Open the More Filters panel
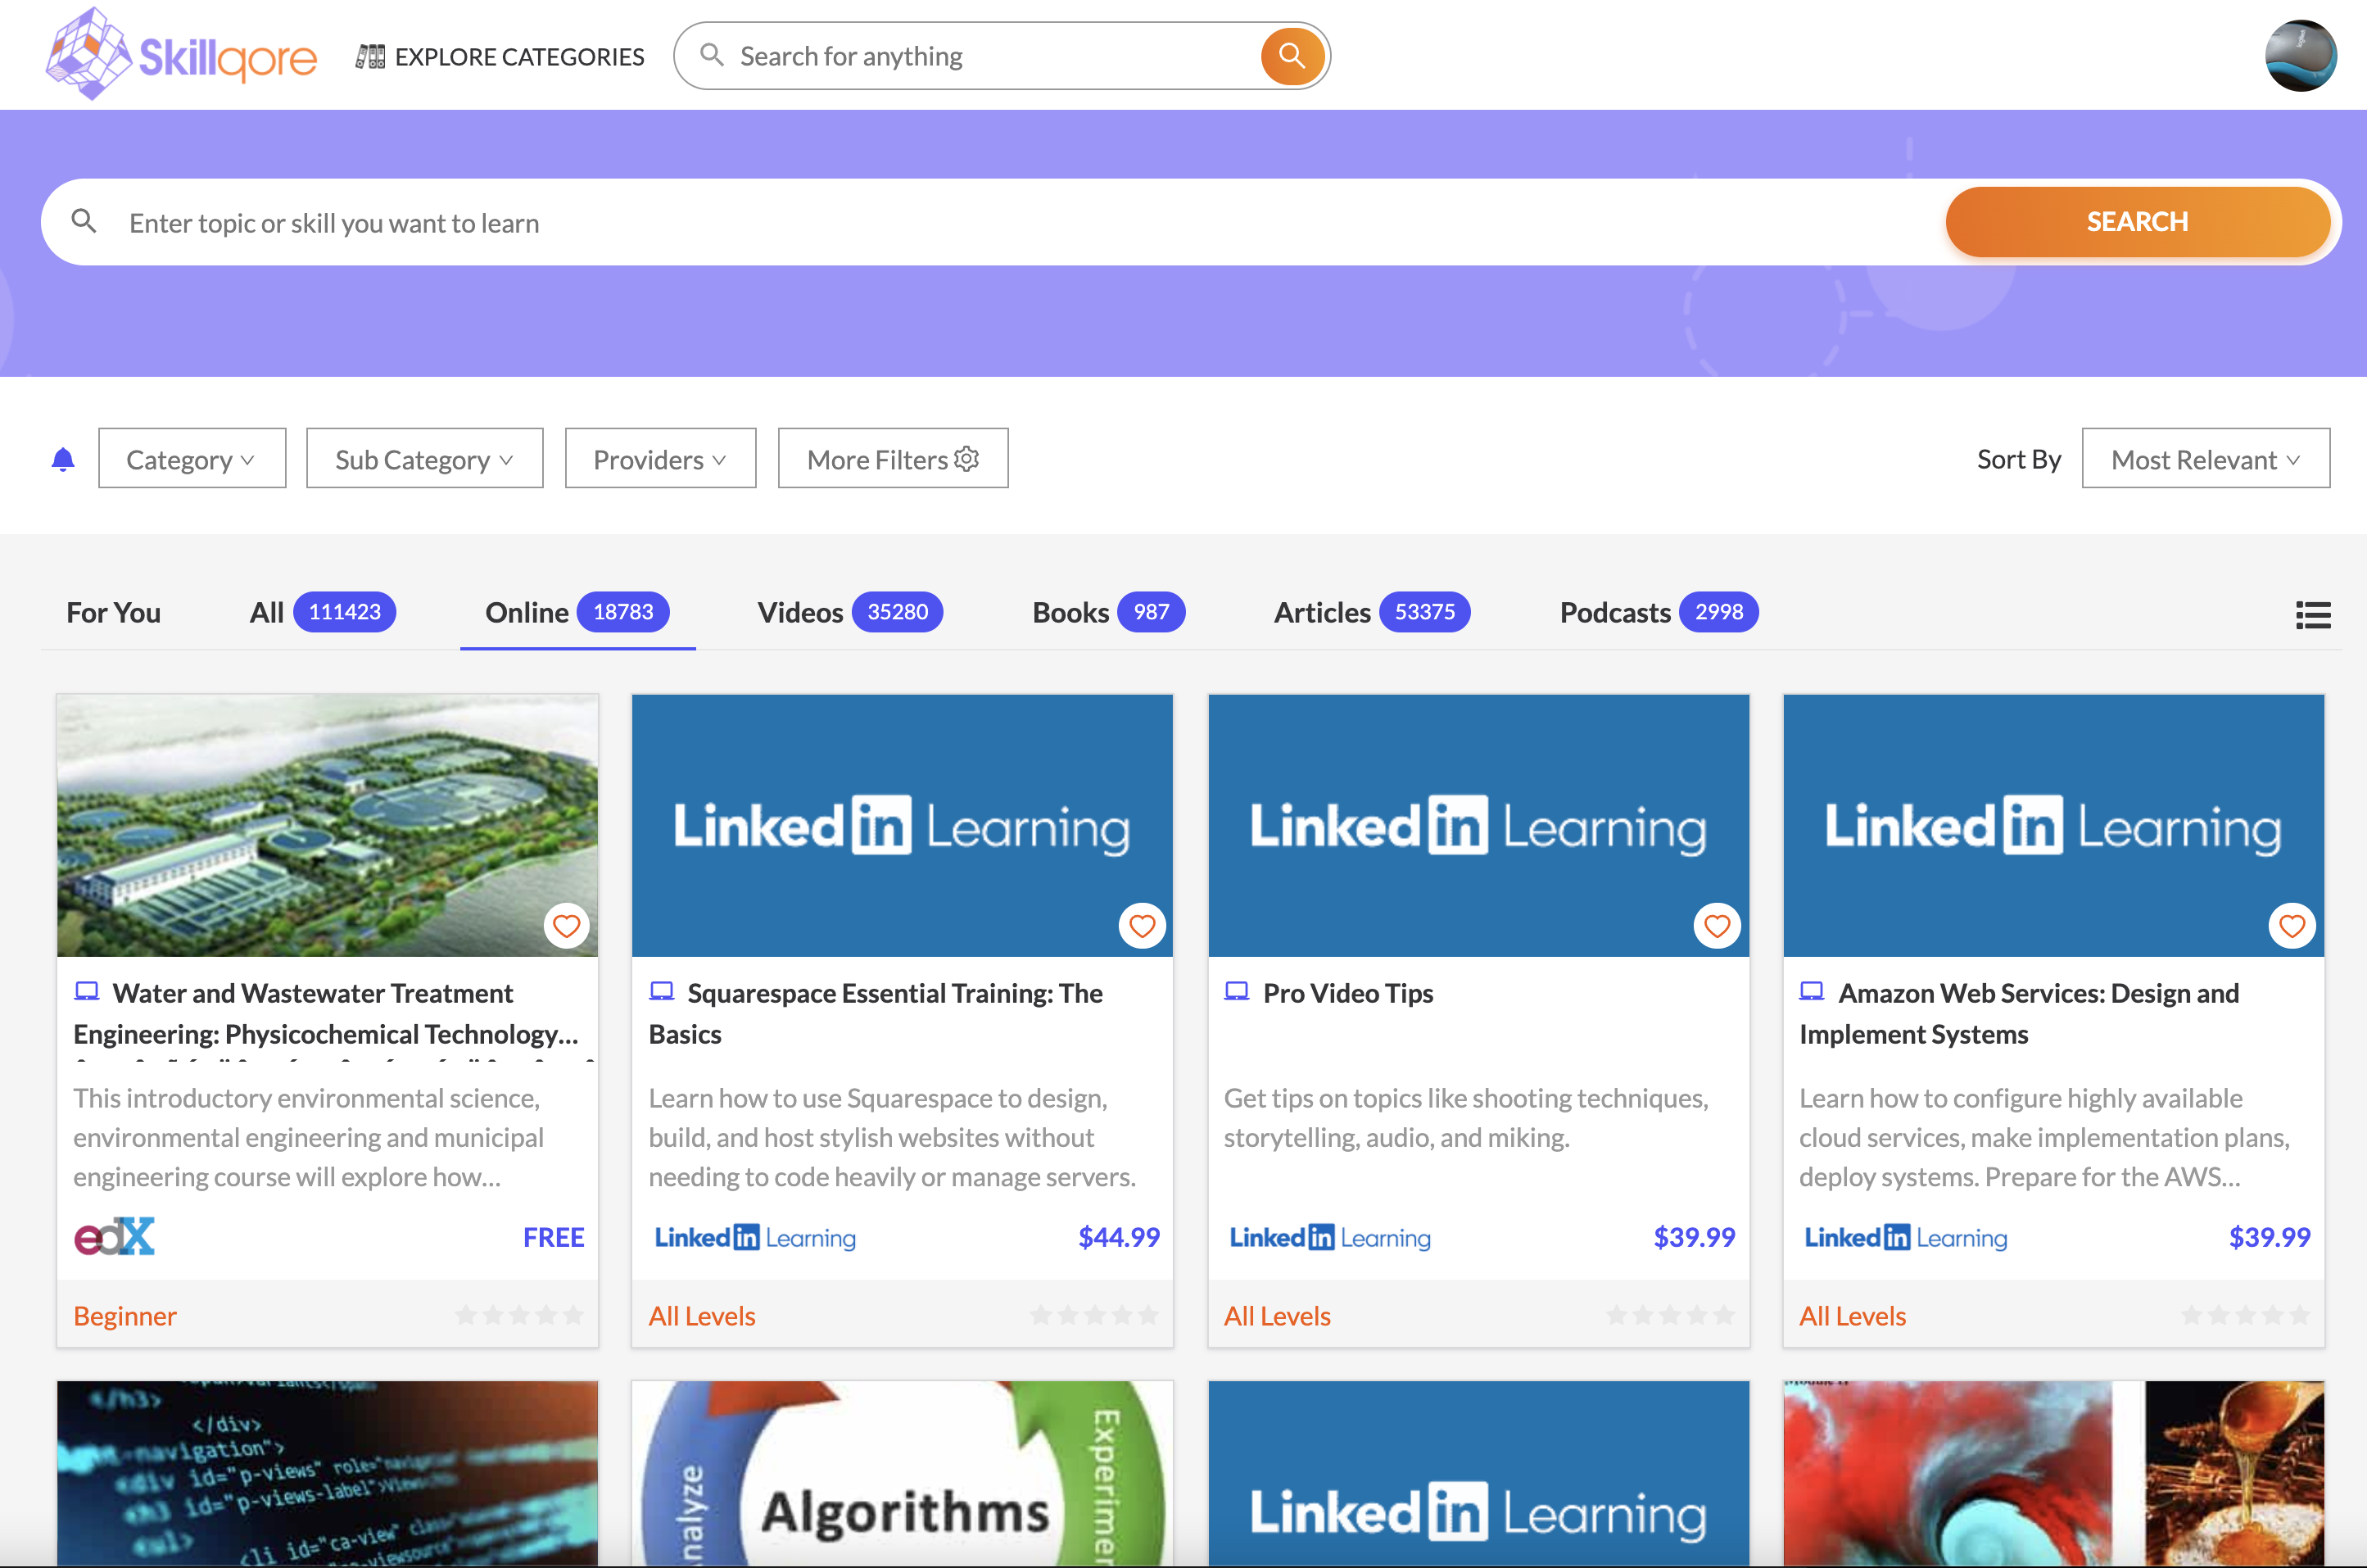The width and height of the screenshot is (2367, 1568). pyautogui.click(x=893, y=458)
